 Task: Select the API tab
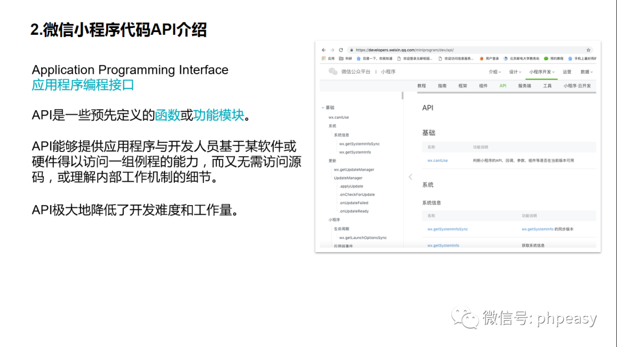click(503, 86)
